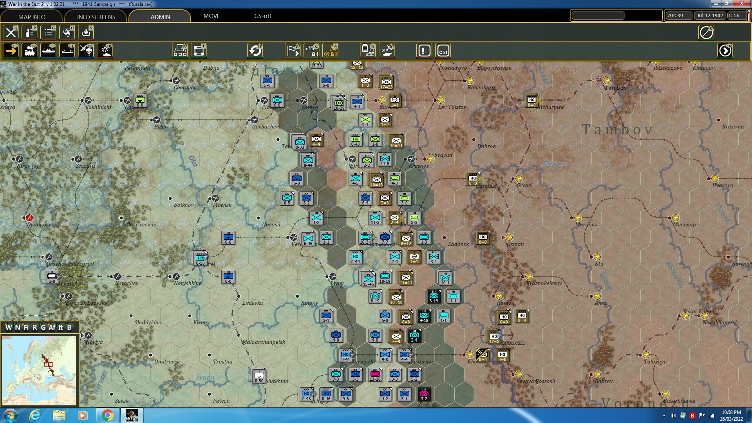Select the F3 naval transport ship icon
The height and width of the screenshot is (423, 752).
pyautogui.click(x=48, y=51)
